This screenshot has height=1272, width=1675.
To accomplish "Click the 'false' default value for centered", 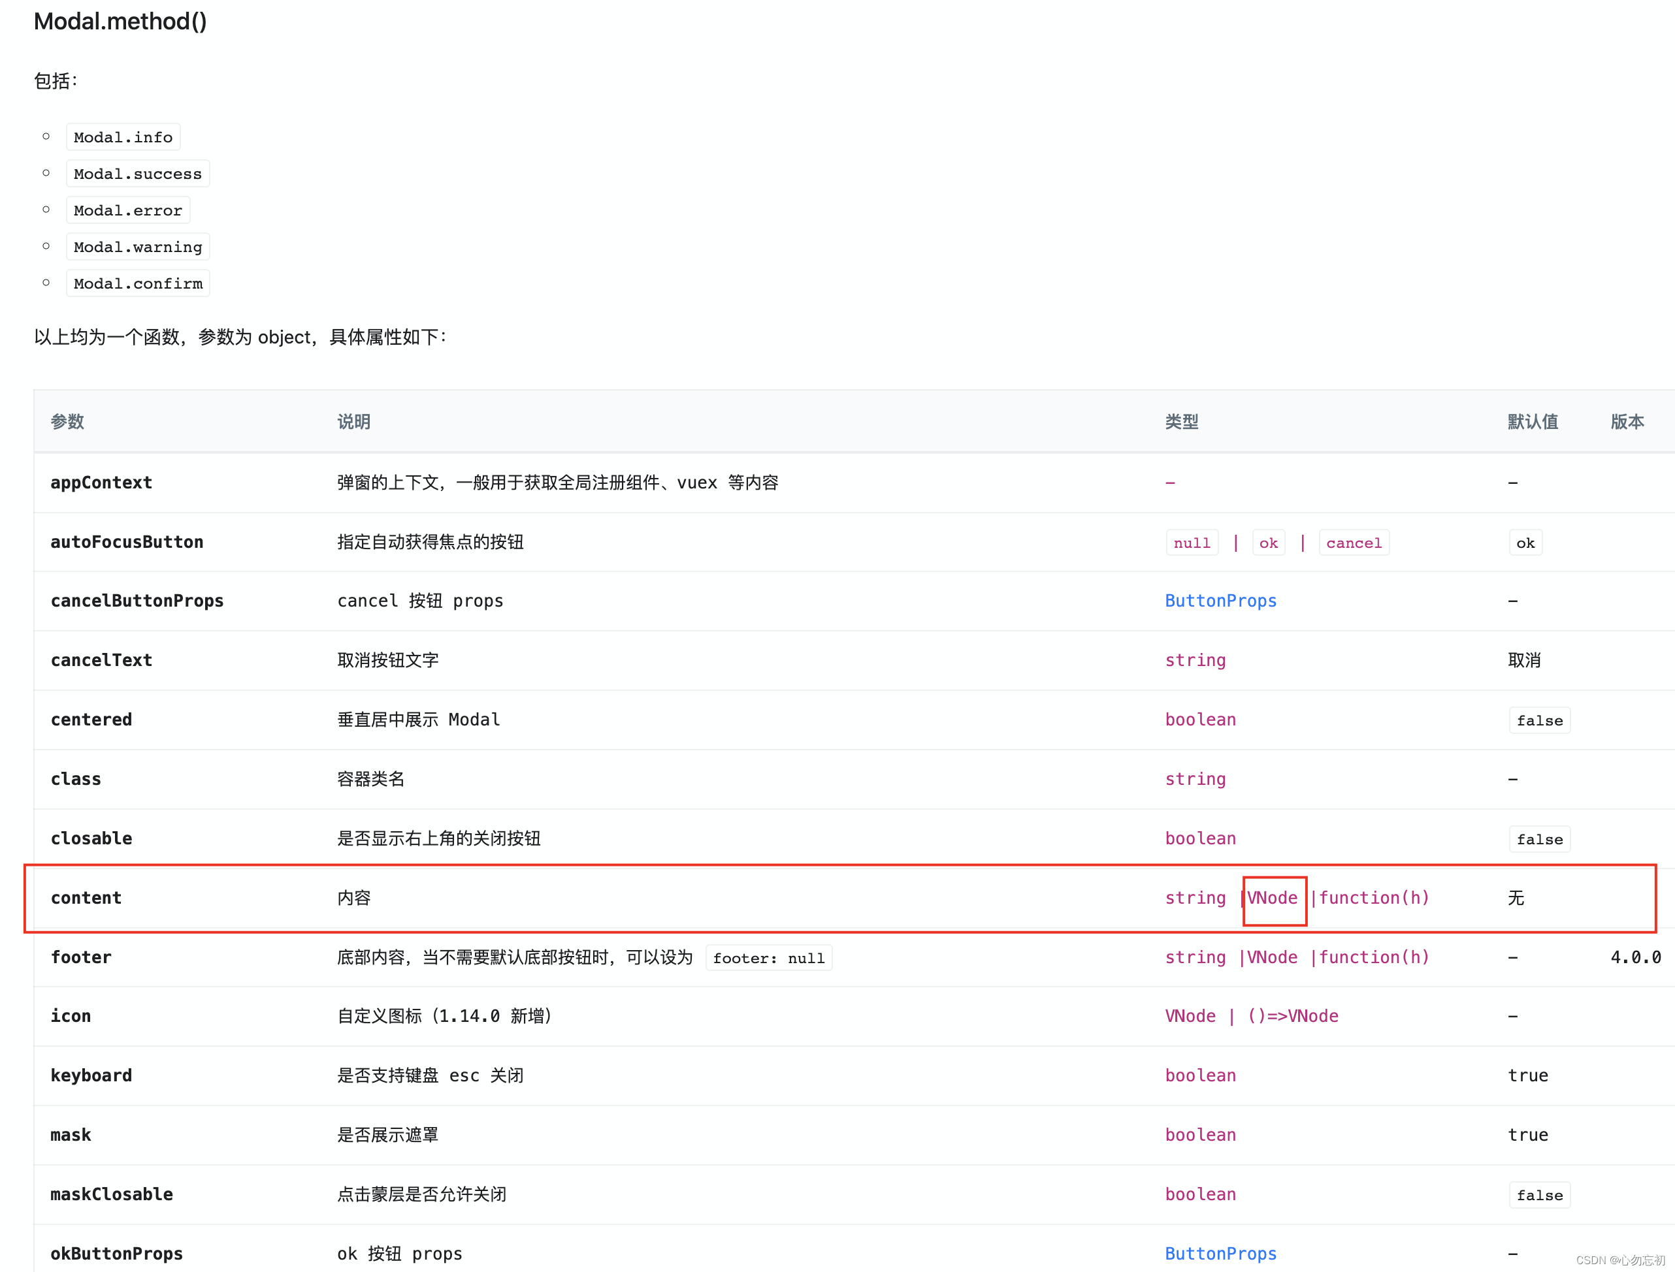I will [x=1538, y=720].
